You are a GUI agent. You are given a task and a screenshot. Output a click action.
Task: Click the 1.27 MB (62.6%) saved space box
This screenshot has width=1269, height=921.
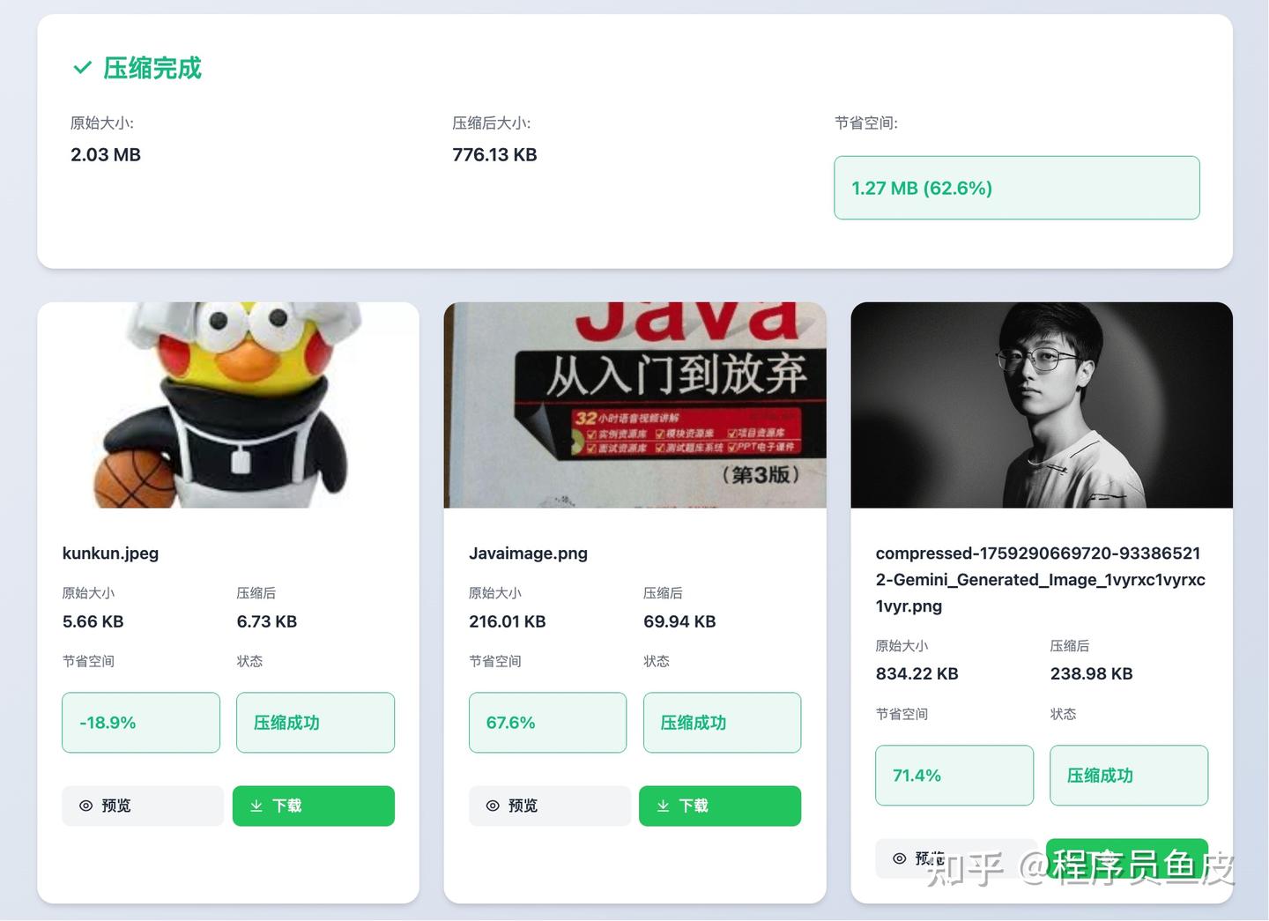click(1016, 188)
